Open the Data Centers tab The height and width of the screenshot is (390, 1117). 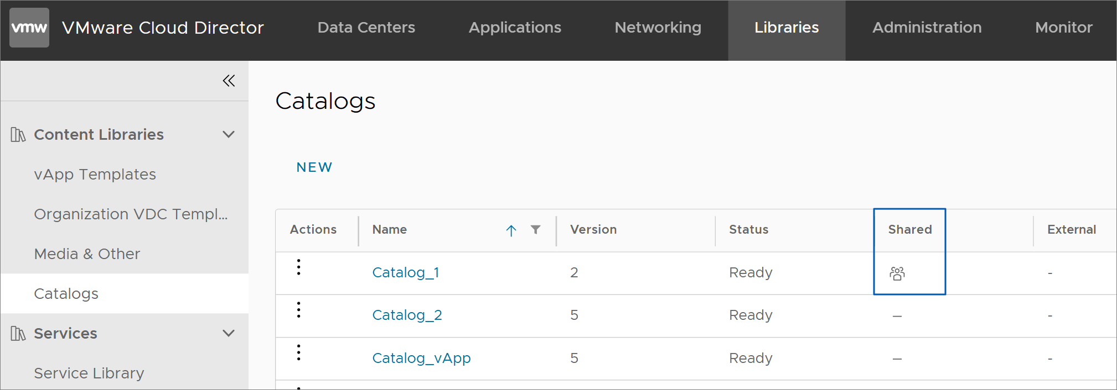[x=366, y=28]
